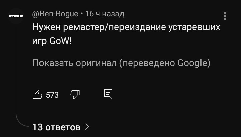
Task: Expand the "13 ответов" replies
Action: tap(61, 127)
